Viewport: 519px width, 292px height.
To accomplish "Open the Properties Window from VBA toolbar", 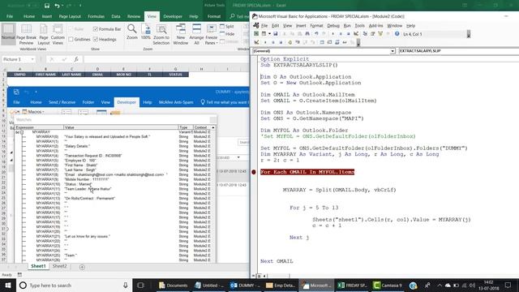I will 373,34.
